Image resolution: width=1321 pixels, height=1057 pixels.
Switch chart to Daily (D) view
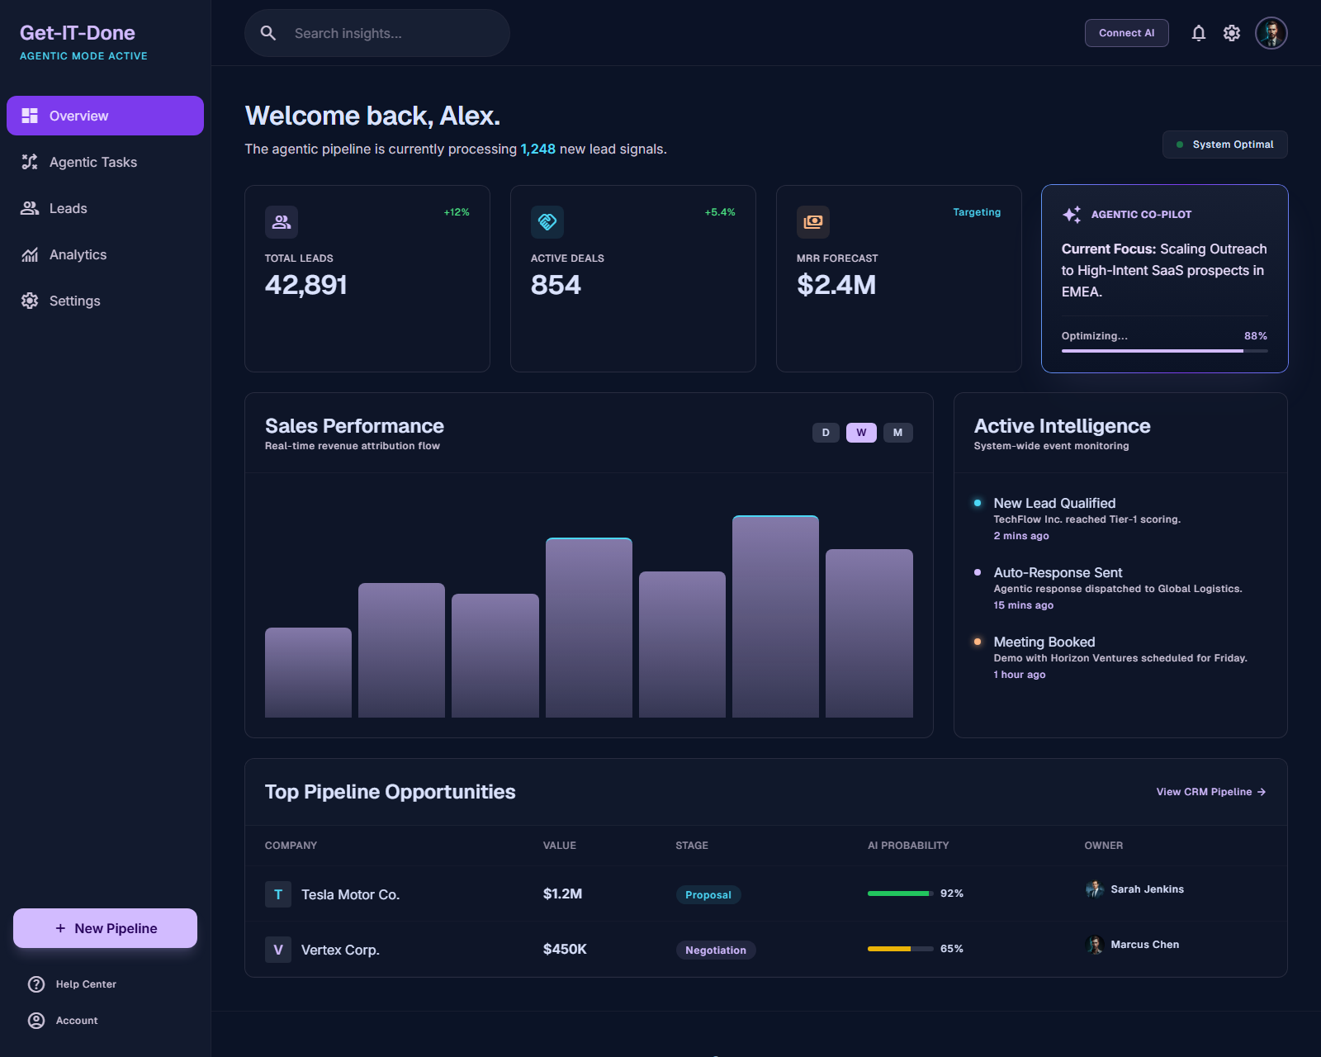point(826,433)
